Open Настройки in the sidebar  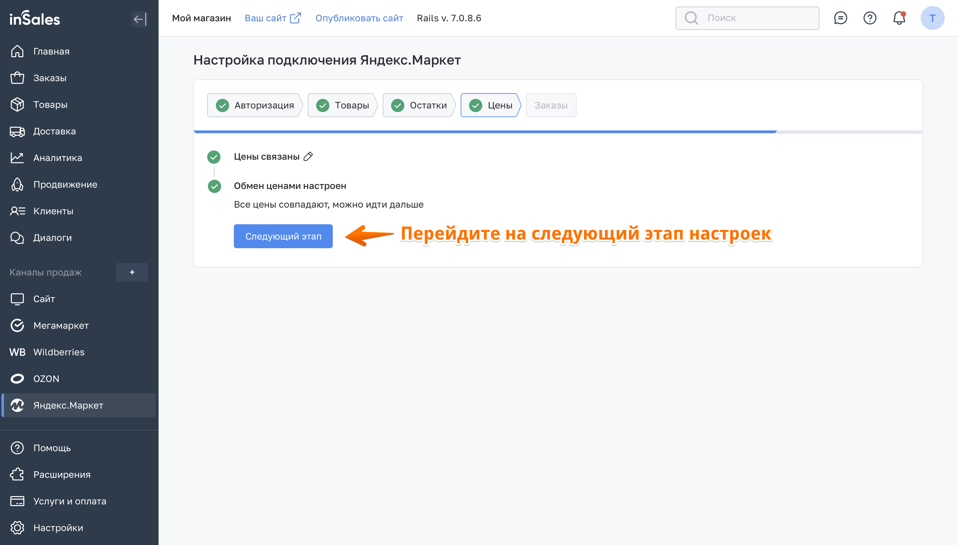coord(58,527)
